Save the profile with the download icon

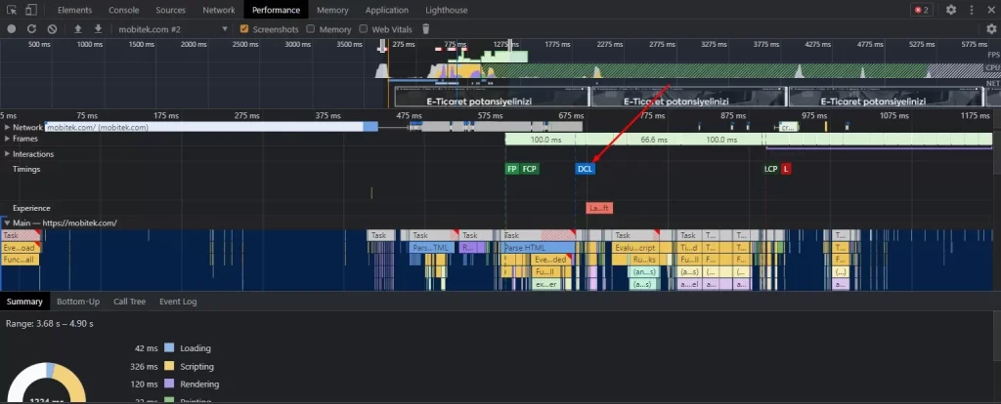[x=99, y=28]
